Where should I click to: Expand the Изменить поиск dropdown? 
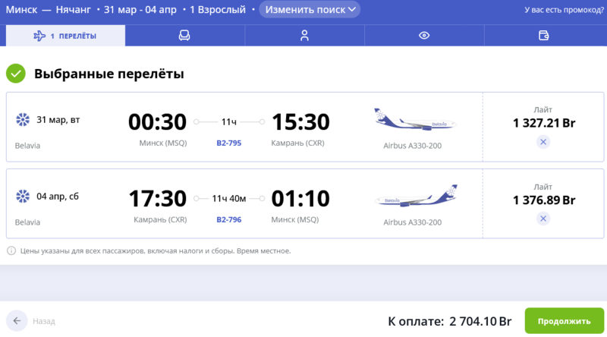click(x=310, y=10)
